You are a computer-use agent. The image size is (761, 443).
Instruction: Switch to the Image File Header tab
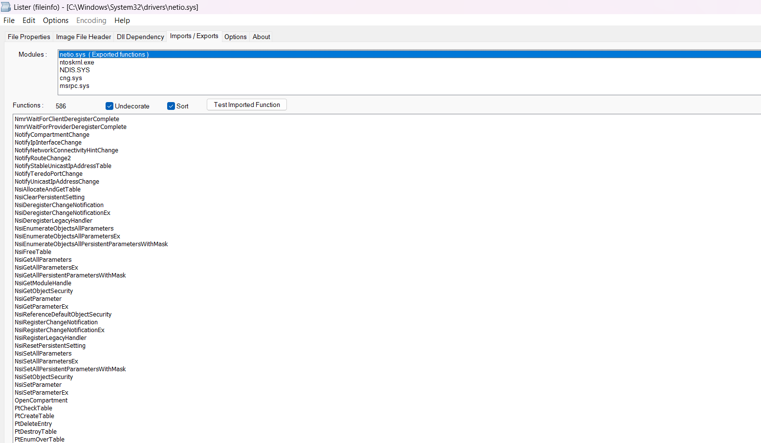pyautogui.click(x=84, y=37)
